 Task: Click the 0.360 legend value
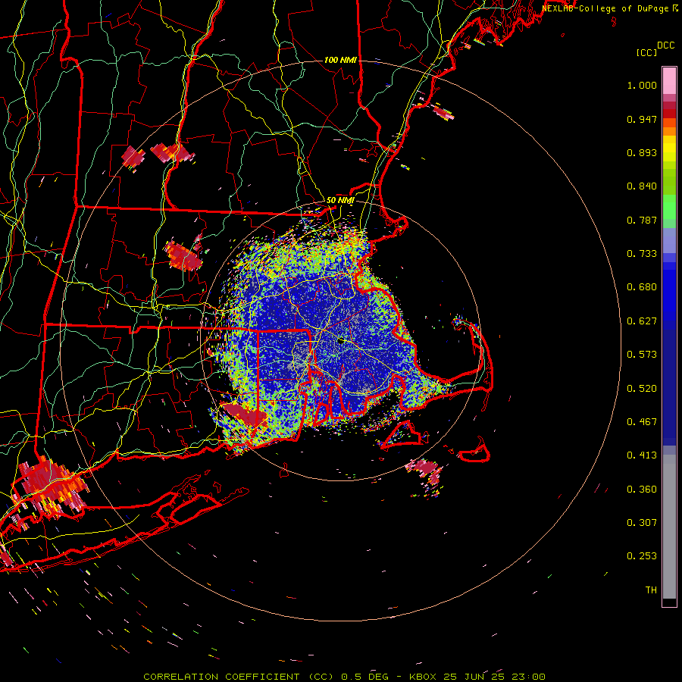(642, 490)
